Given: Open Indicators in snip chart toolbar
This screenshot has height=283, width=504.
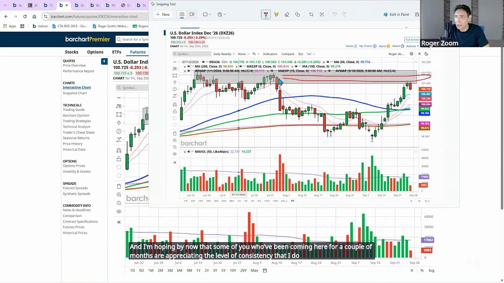Looking at the screenshot, I should [270, 54].
